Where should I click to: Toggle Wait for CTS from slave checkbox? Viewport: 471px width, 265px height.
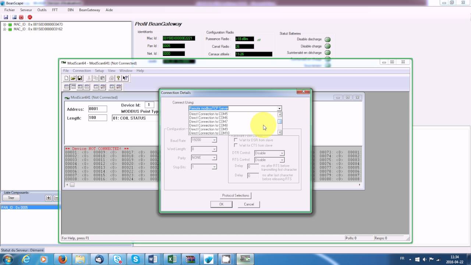[x=236, y=145]
